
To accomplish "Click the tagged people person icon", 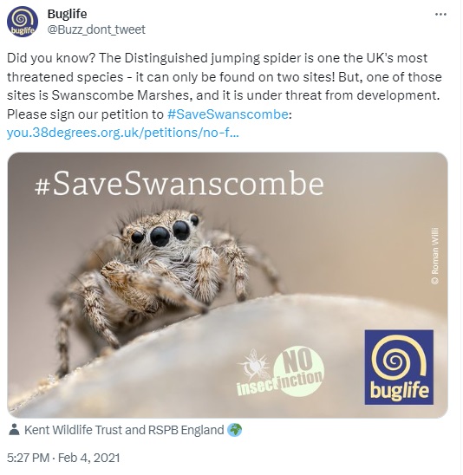I will 14,430.
